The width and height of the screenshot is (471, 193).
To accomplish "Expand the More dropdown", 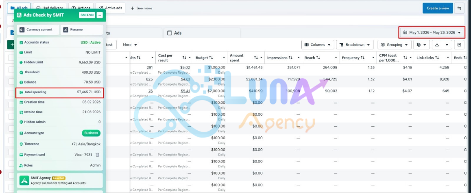I will 130,45.
